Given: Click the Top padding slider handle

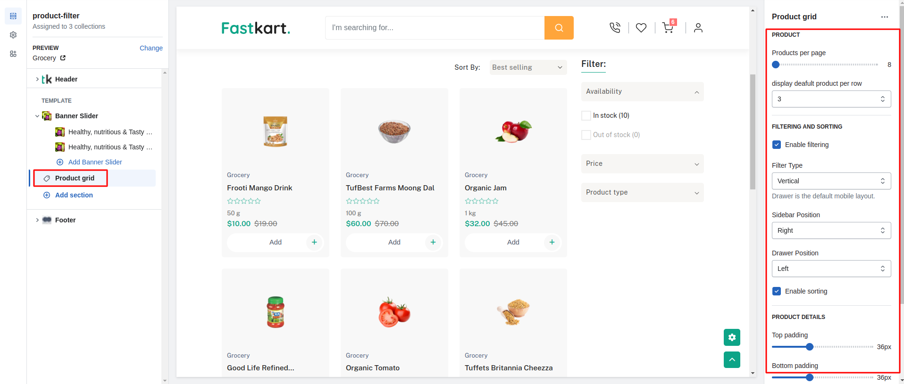Looking at the screenshot, I should coord(810,347).
